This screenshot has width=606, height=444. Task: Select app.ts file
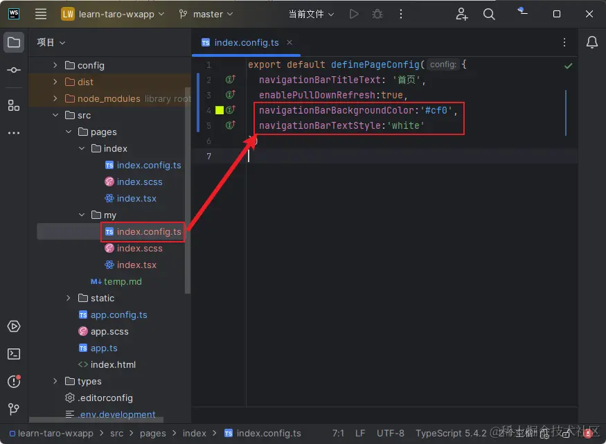click(x=98, y=348)
